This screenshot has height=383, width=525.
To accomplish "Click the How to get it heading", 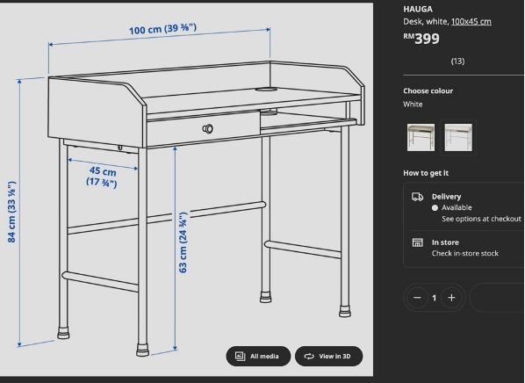I will click(x=426, y=173).
